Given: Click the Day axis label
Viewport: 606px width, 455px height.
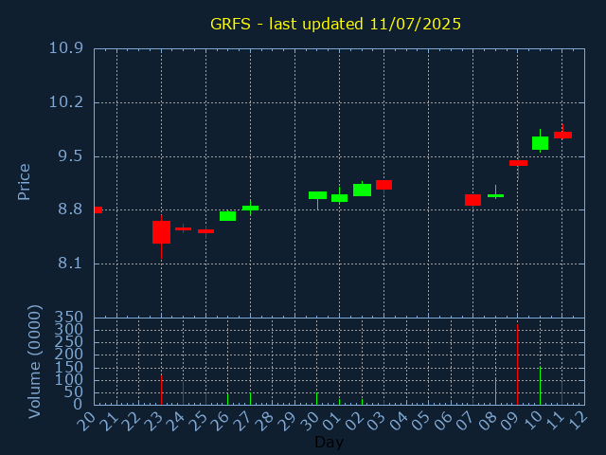Looking at the screenshot, I should click(329, 442).
